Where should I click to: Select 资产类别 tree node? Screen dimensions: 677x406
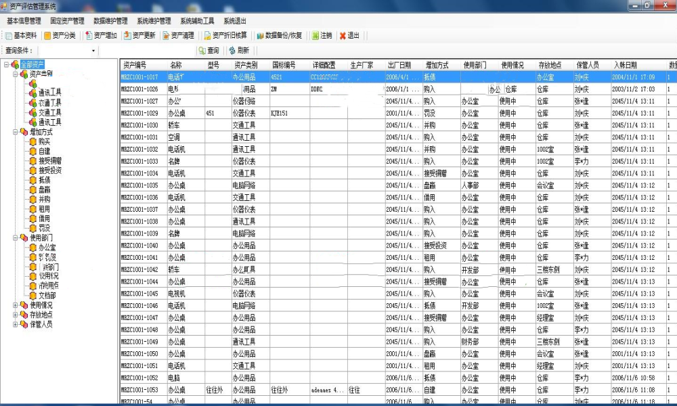point(41,74)
